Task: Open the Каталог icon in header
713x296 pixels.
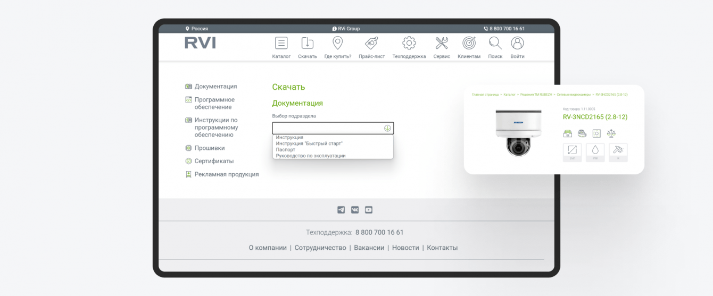Action: (x=281, y=43)
